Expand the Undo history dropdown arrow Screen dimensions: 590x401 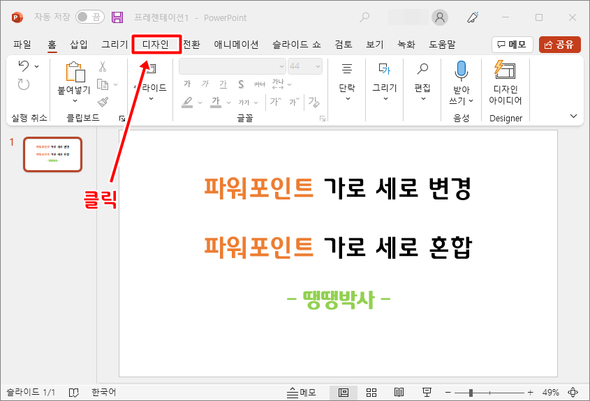click(x=36, y=66)
